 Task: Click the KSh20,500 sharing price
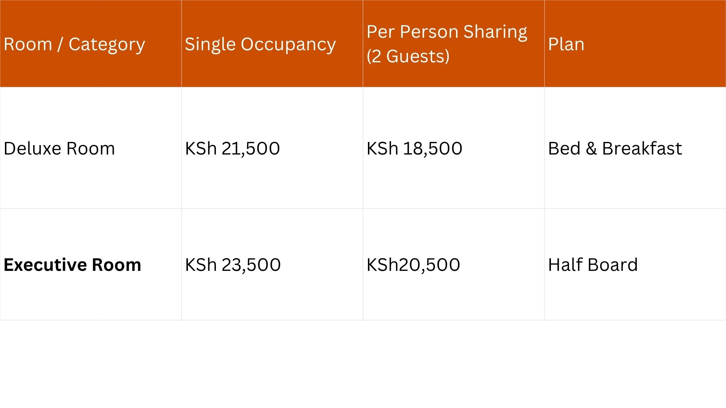[x=413, y=265]
